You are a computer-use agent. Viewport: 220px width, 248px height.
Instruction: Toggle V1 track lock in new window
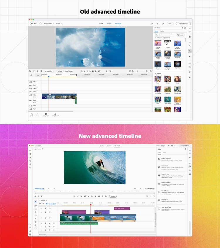[45, 218]
